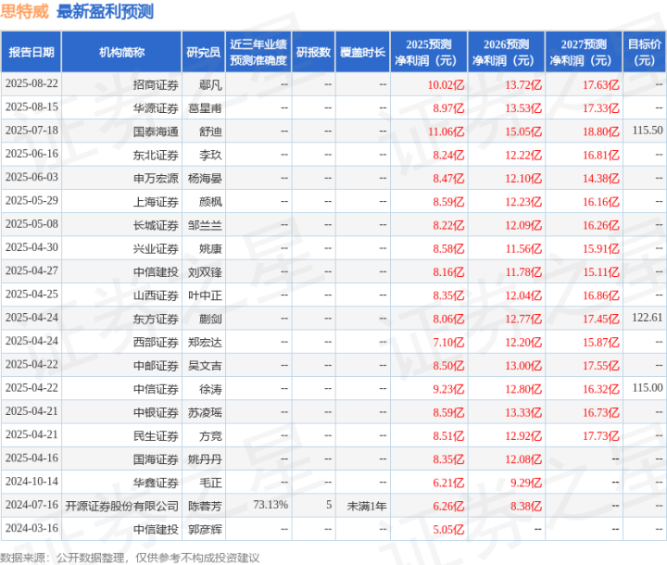Select the accuracy value 73.13%
Screen dimensions: 667x565
(271, 505)
